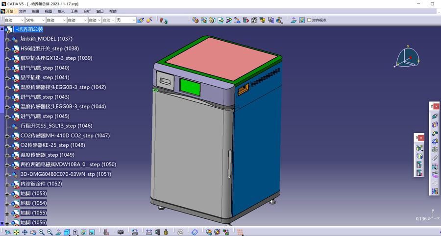Click the New Product icon
Screen dimensions: 441x236
[204, 20]
